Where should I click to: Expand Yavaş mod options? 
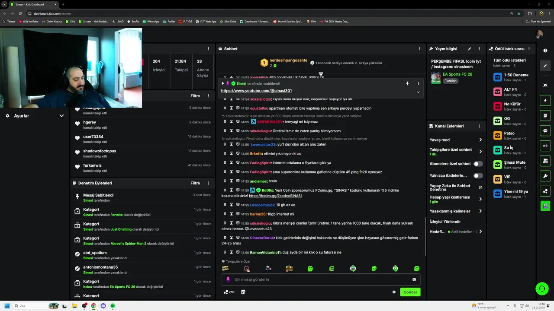[x=480, y=140]
